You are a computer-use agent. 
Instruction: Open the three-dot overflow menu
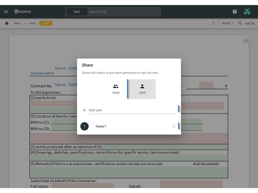pyautogui.click(x=213, y=23)
